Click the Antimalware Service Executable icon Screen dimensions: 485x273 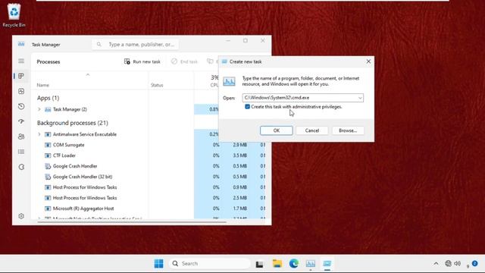[x=48, y=134]
